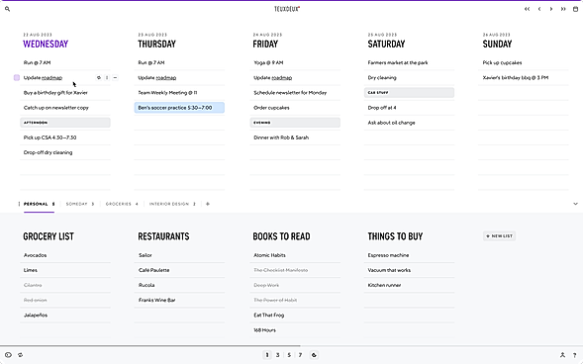Open the list-group drag menu beside Personal
The image size is (583, 364).
(19, 204)
